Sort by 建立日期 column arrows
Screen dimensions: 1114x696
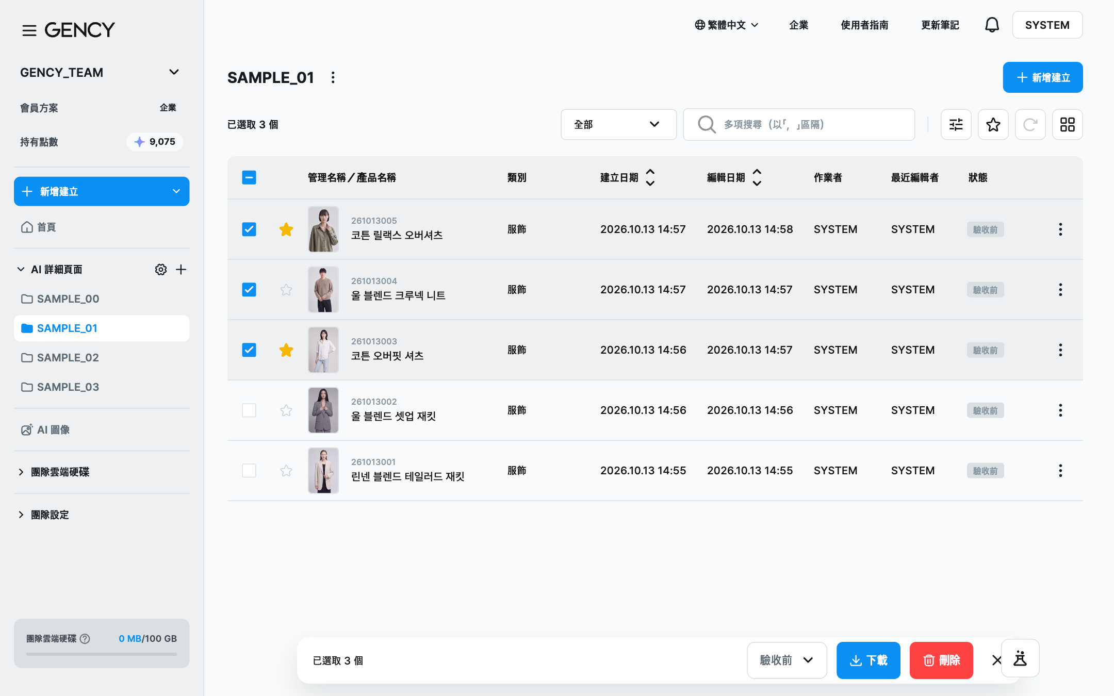(650, 178)
